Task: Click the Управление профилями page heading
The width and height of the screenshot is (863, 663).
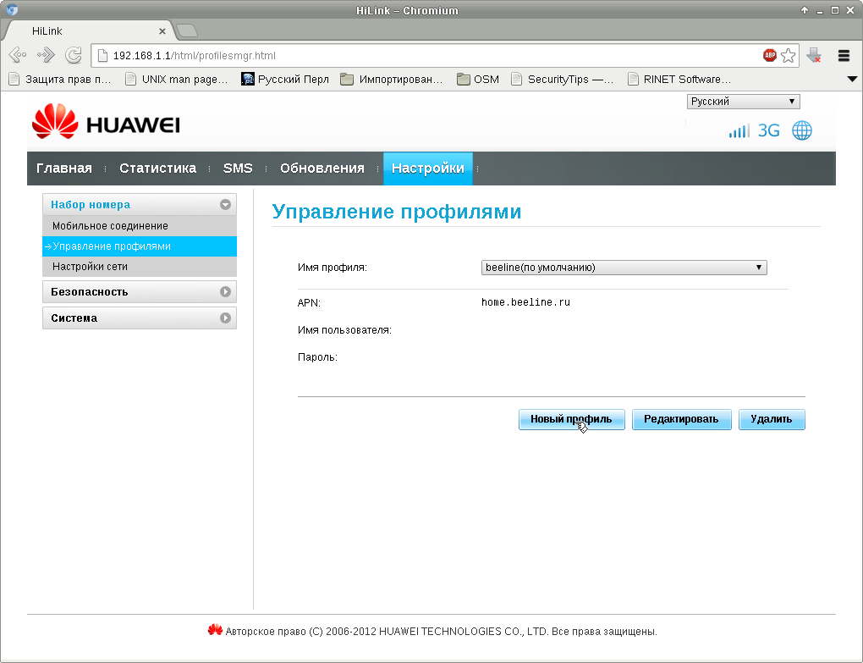Action: point(396,212)
